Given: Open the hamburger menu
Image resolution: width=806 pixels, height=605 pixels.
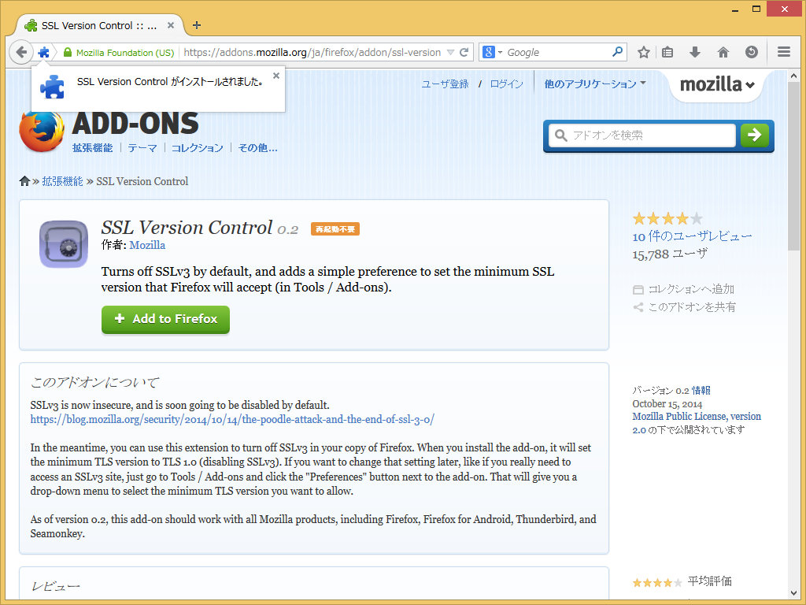Looking at the screenshot, I should click(x=783, y=52).
